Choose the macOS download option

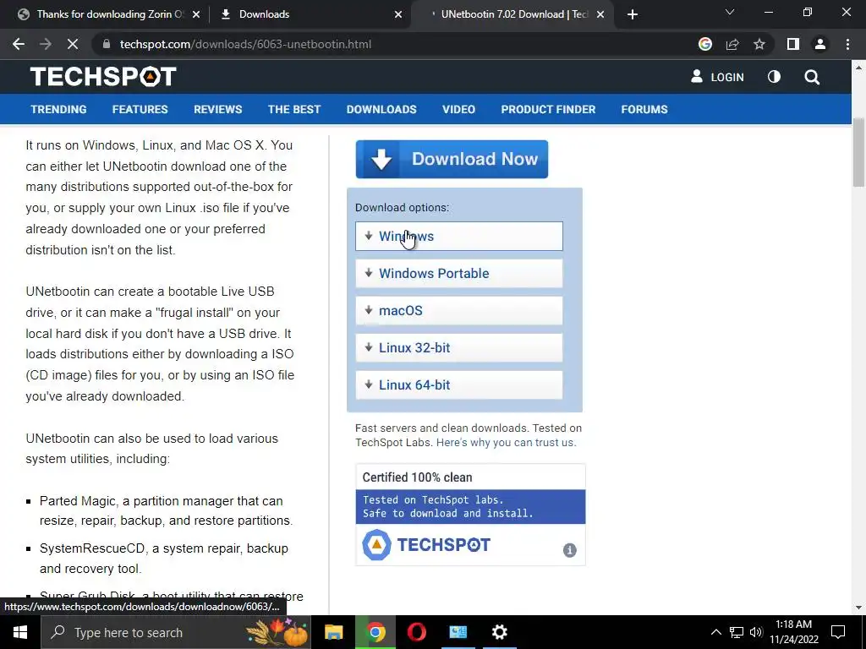(459, 310)
